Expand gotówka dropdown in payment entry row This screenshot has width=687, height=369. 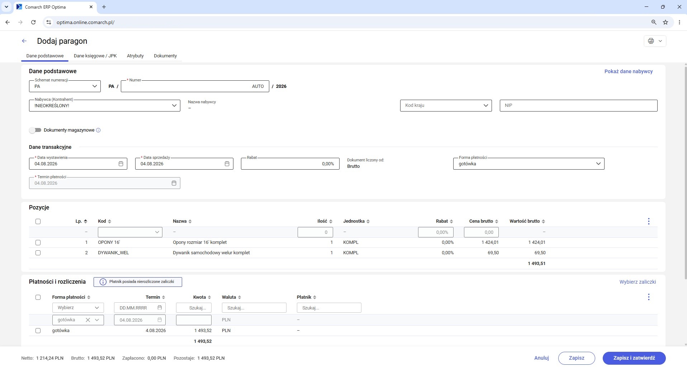97,320
